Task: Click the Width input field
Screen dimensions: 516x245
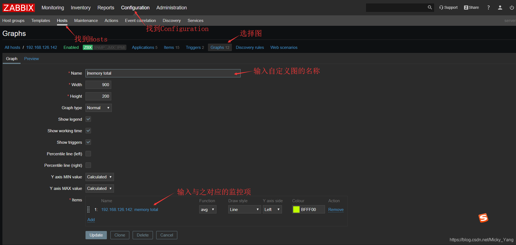Action: tap(98, 85)
